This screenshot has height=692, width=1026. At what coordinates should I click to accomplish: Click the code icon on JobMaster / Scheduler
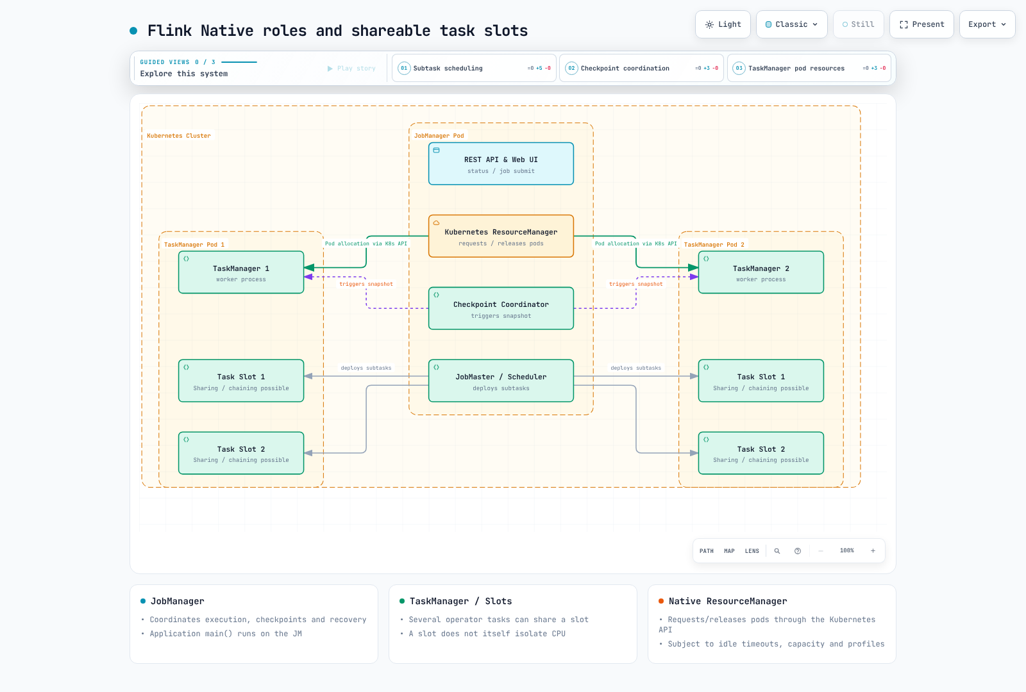pos(437,367)
